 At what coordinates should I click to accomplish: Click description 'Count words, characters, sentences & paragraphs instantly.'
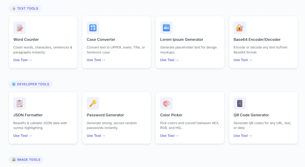pyautogui.click(x=43, y=50)
